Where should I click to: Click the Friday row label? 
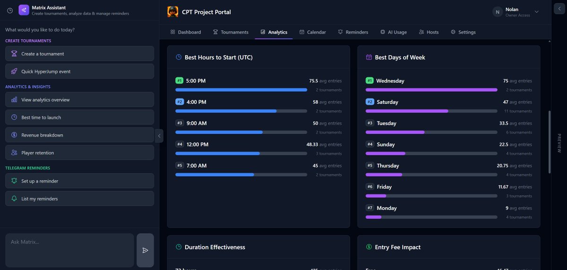point(384,187)
